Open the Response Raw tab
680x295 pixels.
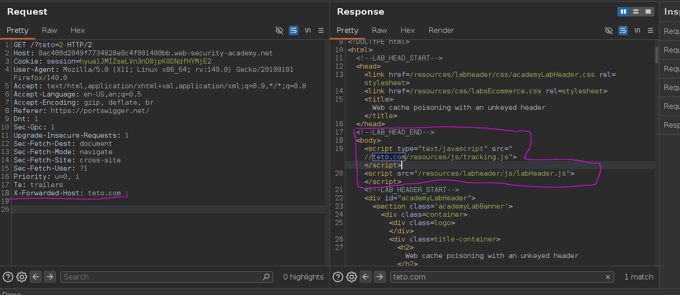(379, 30)
